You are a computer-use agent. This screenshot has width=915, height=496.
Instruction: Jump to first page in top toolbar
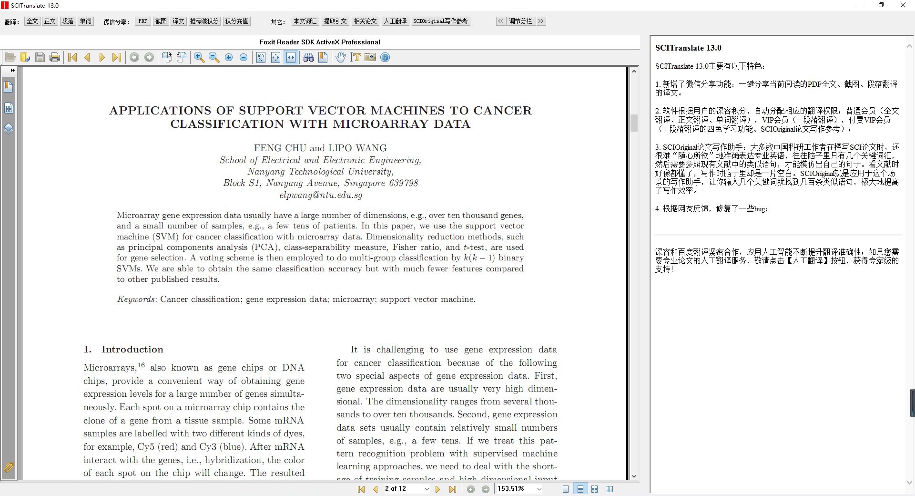pyautogui.click(x=72, y=57)
